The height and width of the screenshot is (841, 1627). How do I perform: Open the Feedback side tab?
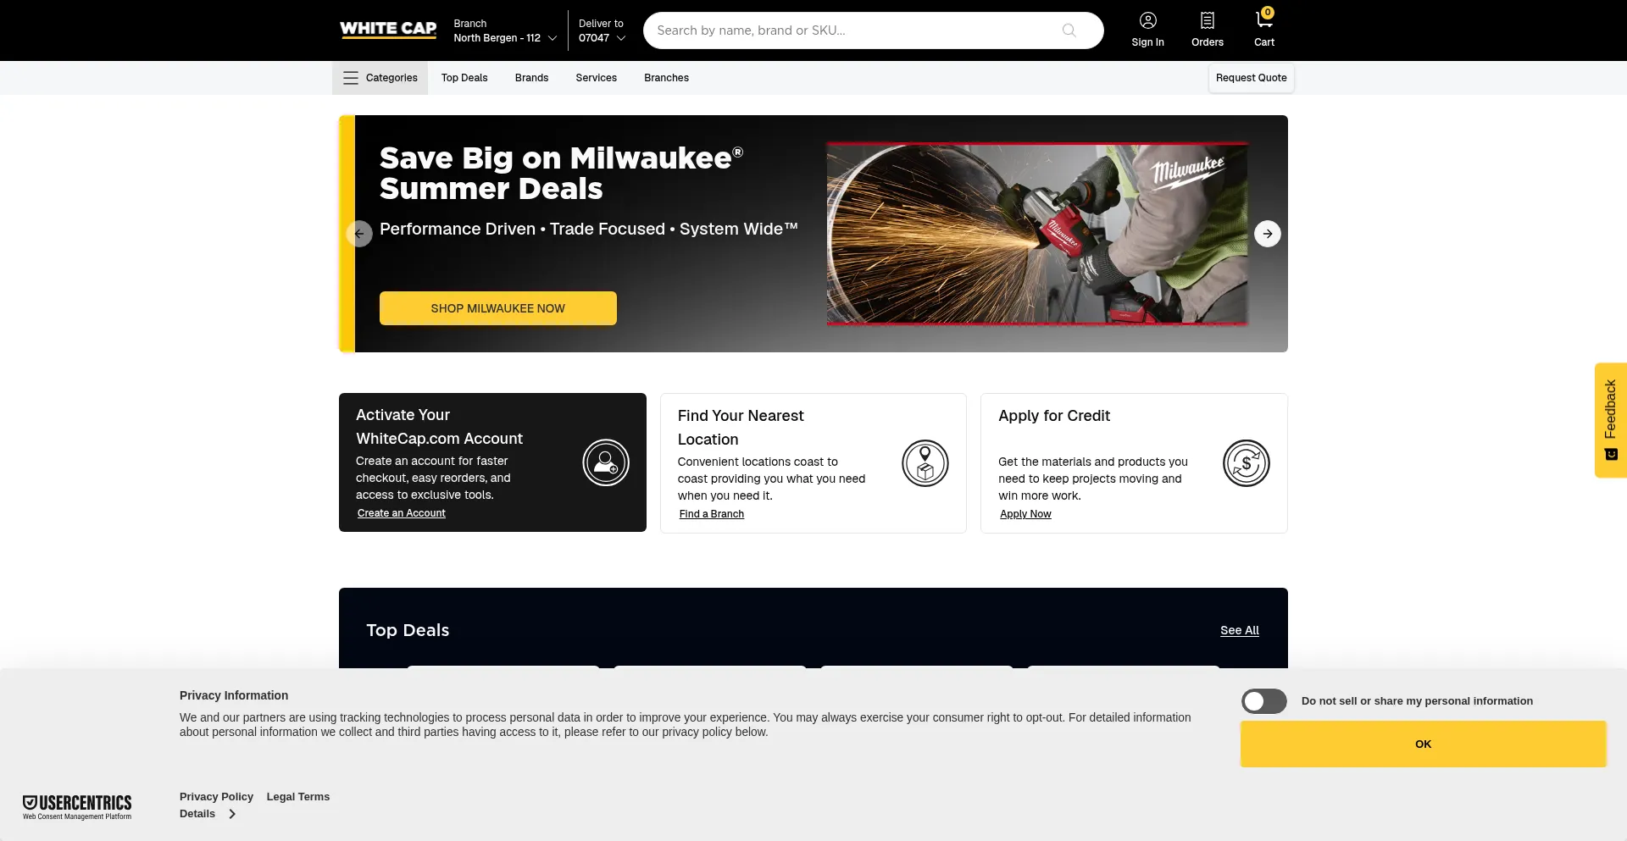click(x=1610, y=420)
